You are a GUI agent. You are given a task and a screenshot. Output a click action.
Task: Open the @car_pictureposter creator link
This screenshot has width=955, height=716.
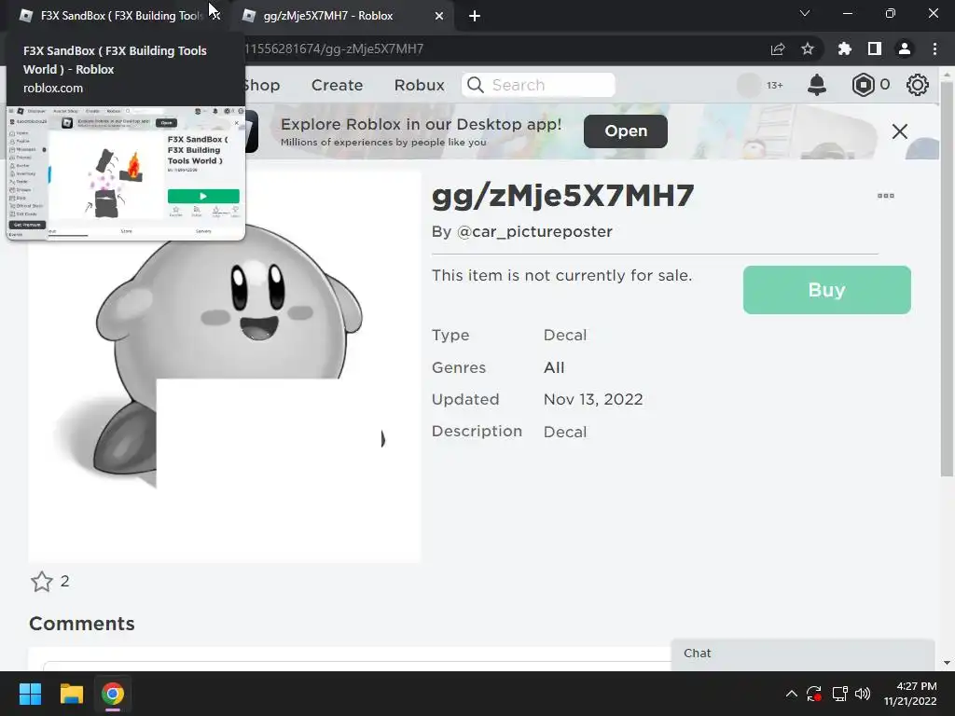pos(534,232)
